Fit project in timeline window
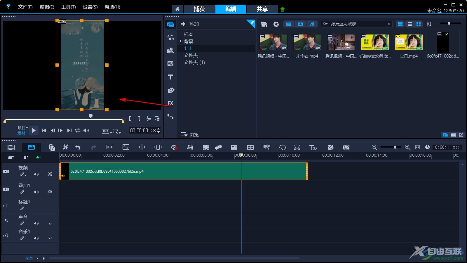Viewport: 467px width, 263px height. [417, 147]
